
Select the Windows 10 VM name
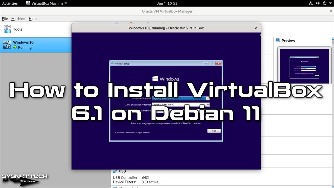23,42
